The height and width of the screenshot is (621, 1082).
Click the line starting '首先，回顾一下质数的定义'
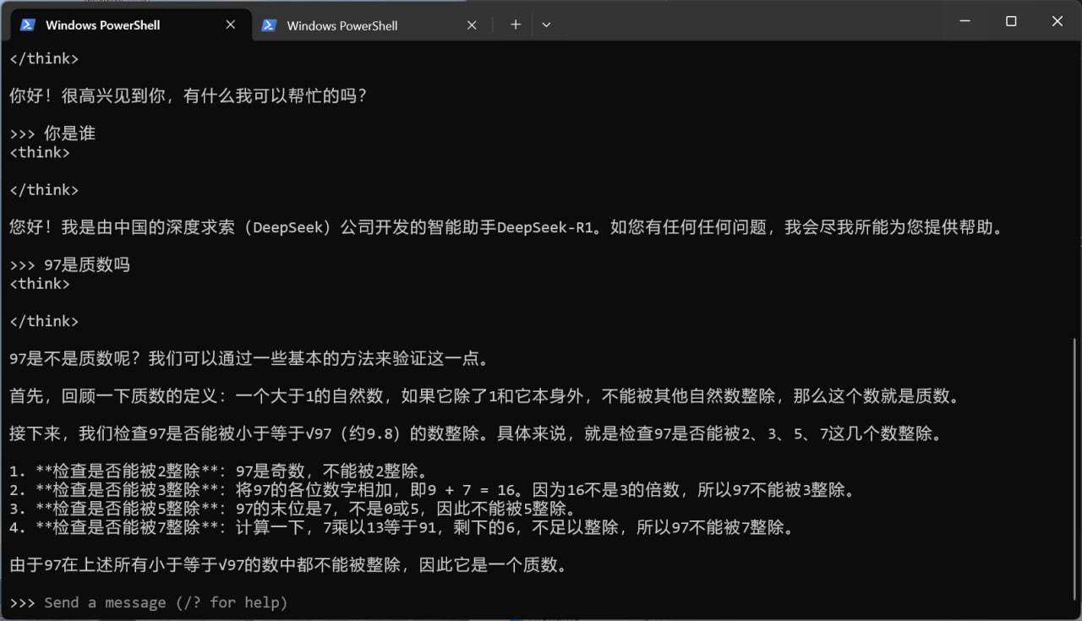point(485,396)
